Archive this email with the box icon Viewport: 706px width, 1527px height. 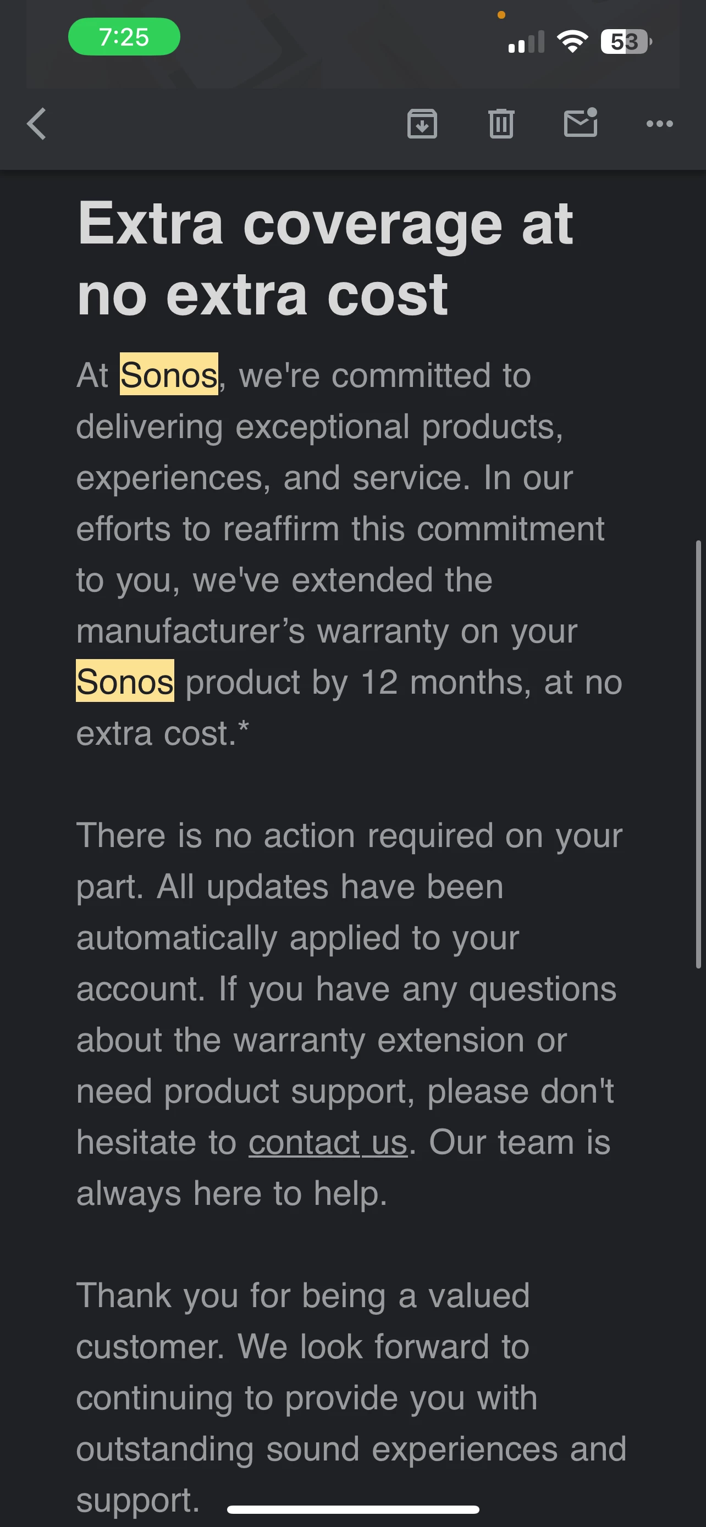point(422,124)
